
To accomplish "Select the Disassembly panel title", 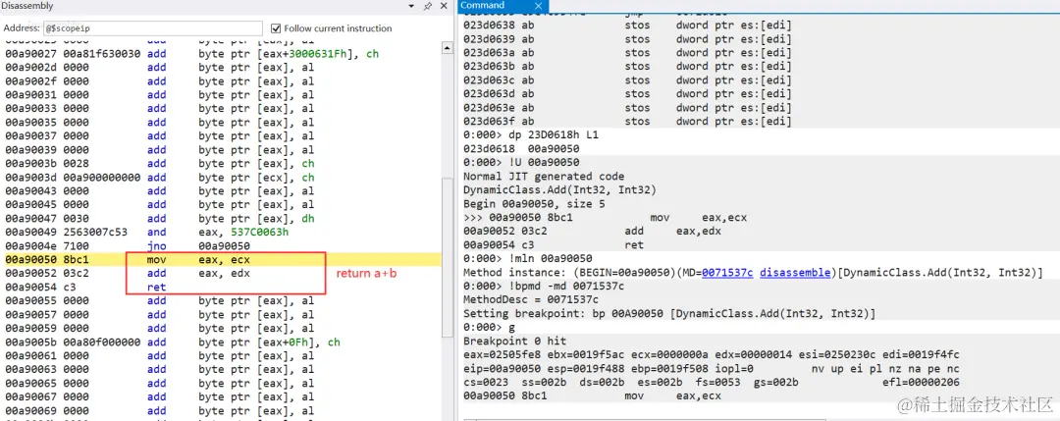I will [27, 6].
